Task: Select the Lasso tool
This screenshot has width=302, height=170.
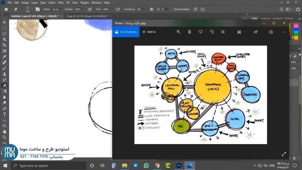Action: (4, 34)
